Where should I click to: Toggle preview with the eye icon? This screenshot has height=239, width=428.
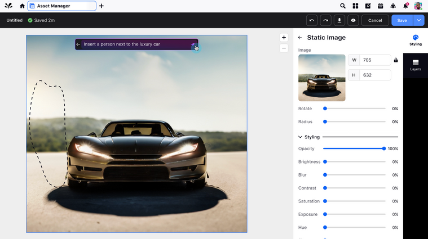pos(353,20)
